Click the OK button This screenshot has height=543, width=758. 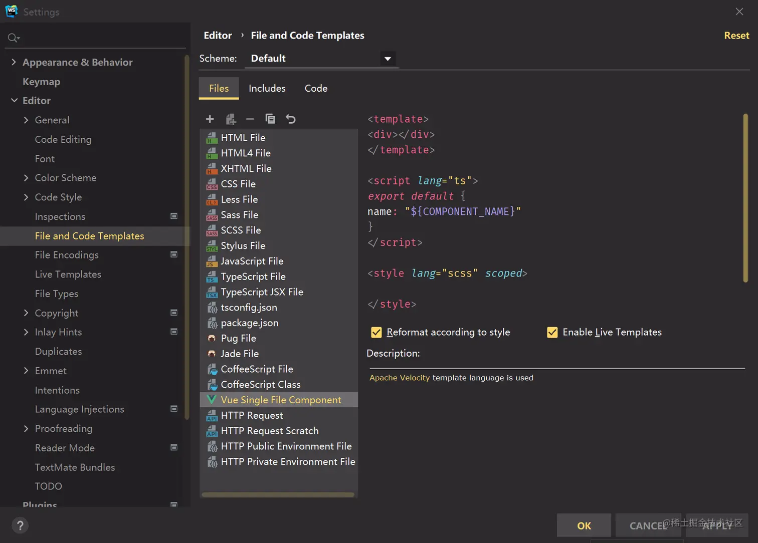point(584,525)
